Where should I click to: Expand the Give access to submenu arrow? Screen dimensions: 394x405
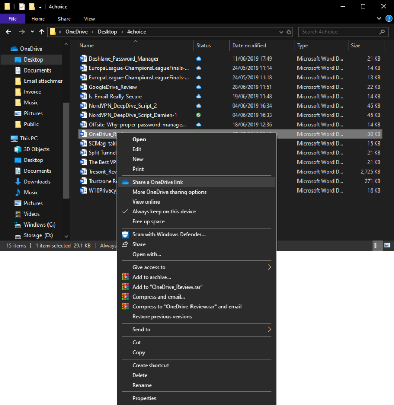point(269,267)
